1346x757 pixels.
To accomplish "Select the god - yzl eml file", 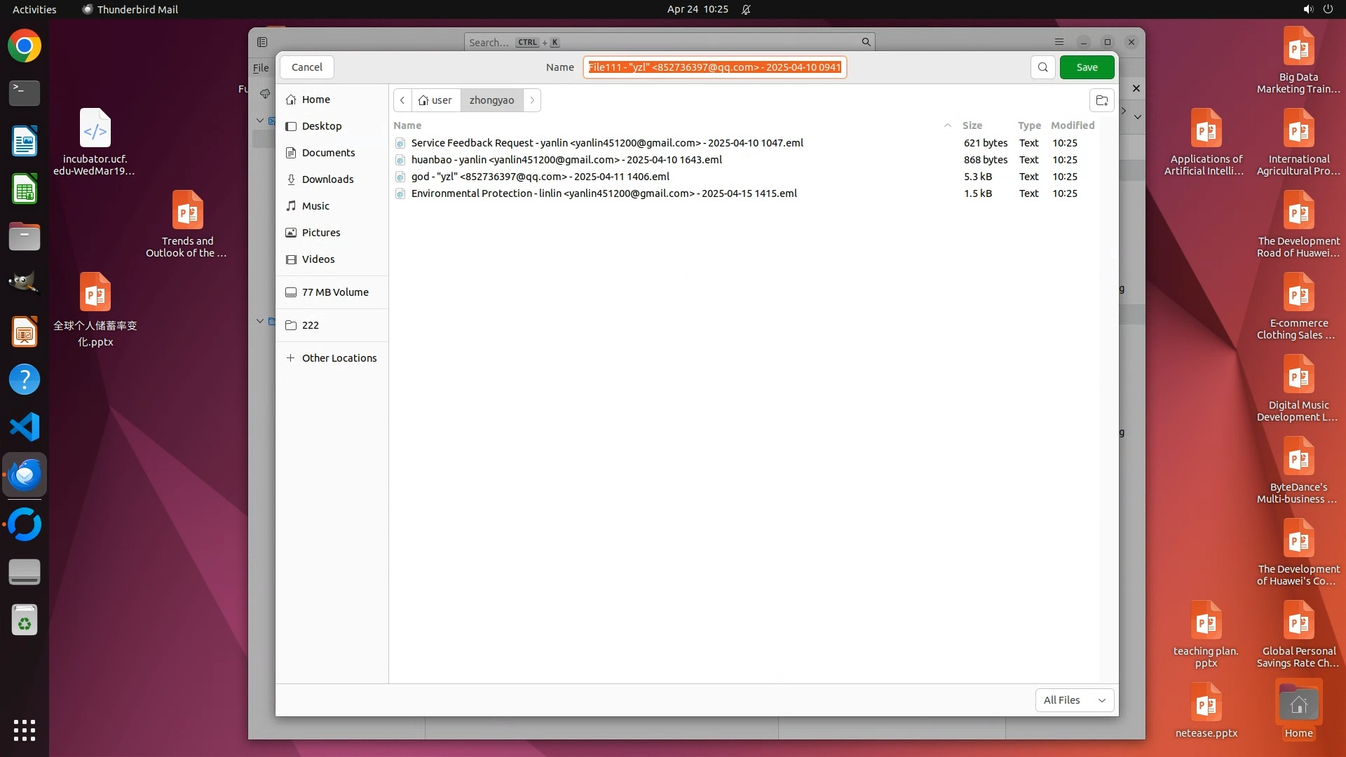I will tap(540, 177).
